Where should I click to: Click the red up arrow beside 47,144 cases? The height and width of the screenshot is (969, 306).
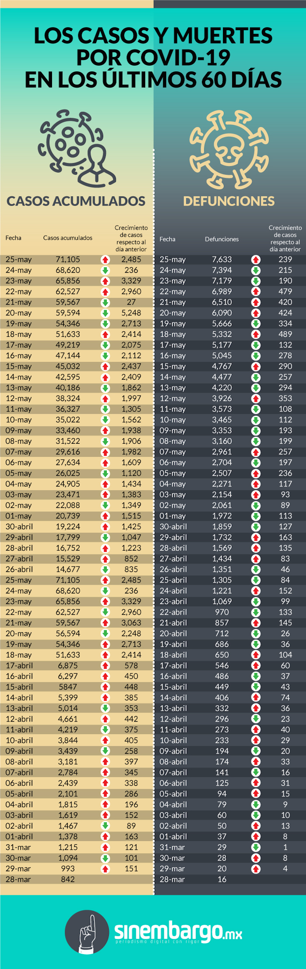(105, 356)
